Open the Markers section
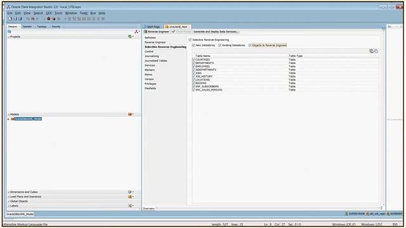This screenshot has width=406, height=228. pyautogui.click(x=150, y=70)
